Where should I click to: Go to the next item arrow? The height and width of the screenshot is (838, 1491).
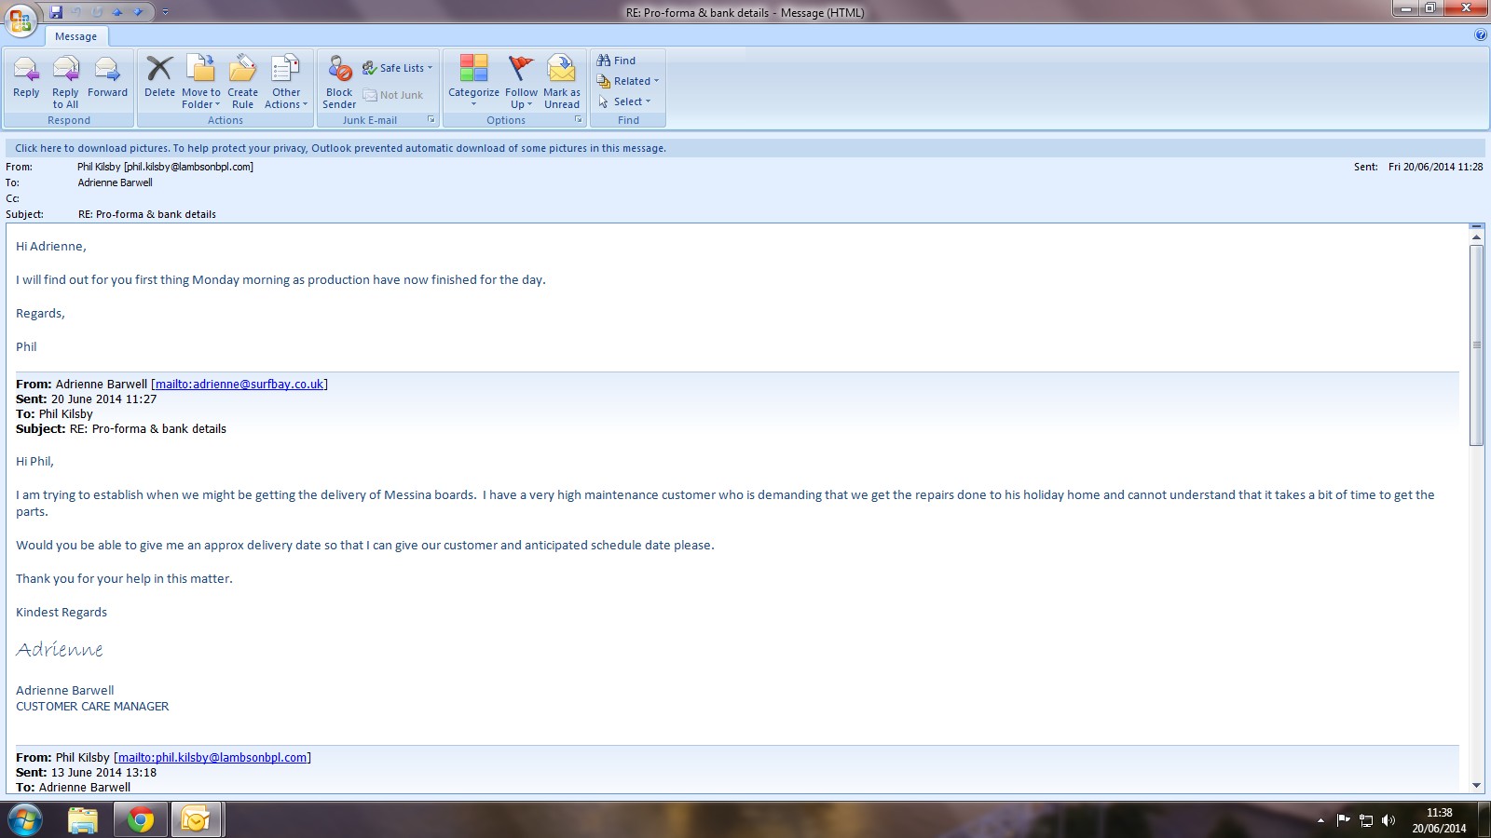tap(139, 12)
